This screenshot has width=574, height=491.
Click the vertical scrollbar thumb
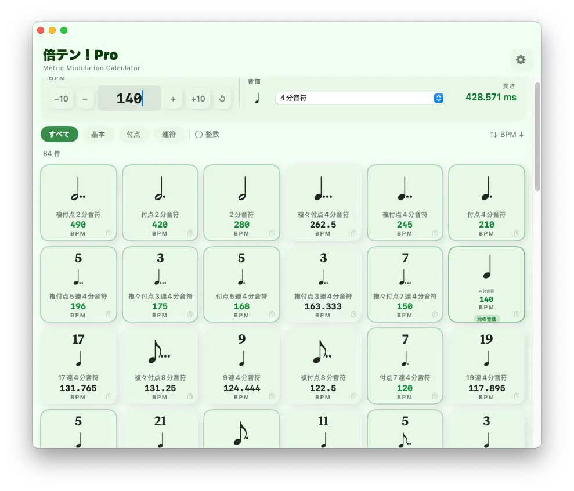537,136
